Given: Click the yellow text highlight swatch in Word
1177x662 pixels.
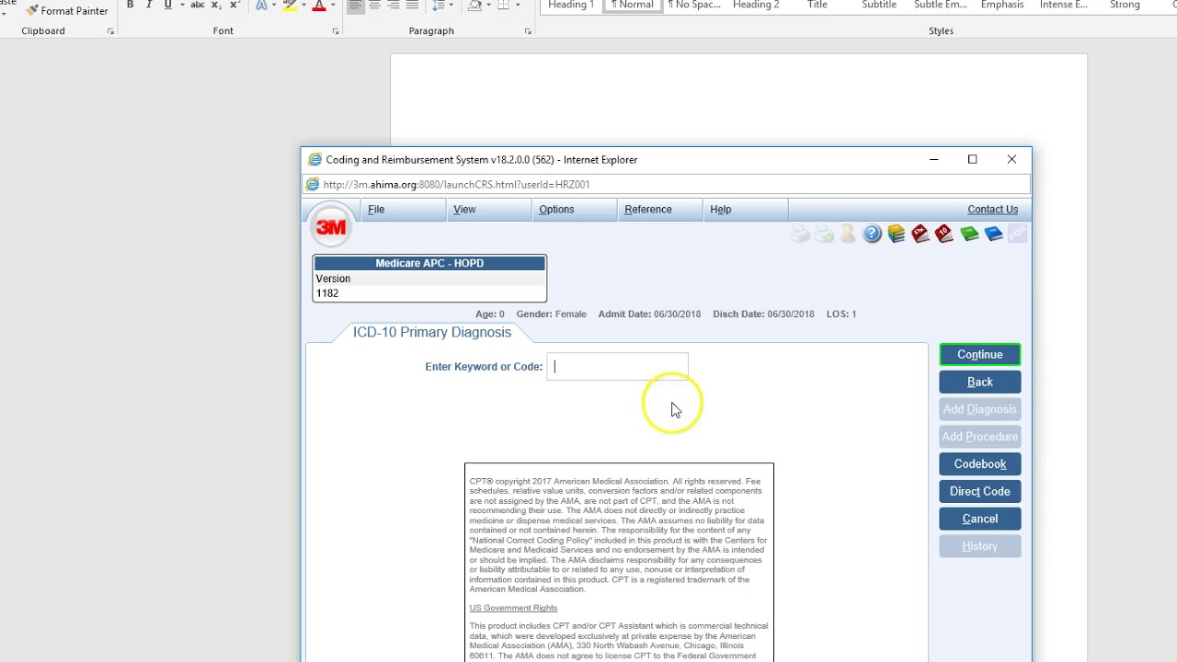Looking at the screenshot, I should click(290, 6).
